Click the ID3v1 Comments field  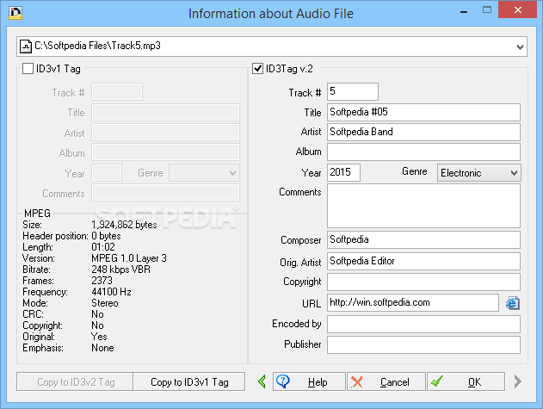pyautogui.click(x=165, y=193)
